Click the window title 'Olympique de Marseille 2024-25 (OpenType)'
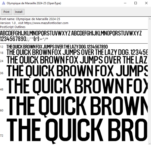151x145 pixels. (34, 3)
